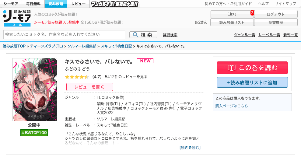Click the comic search input field
The height and width of the screenshot is (157, 301).
point(64,35)
